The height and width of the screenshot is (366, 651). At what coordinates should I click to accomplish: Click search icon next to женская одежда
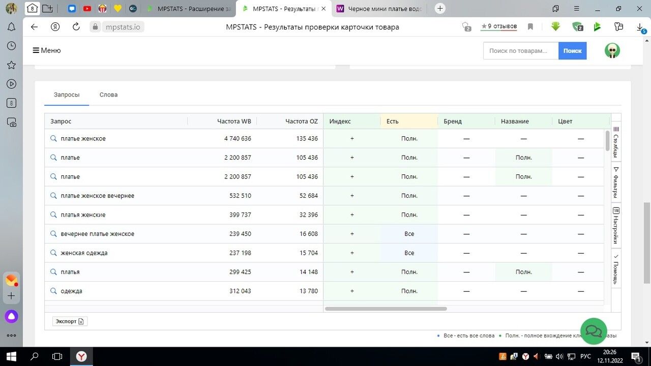(x=53, y=253)
